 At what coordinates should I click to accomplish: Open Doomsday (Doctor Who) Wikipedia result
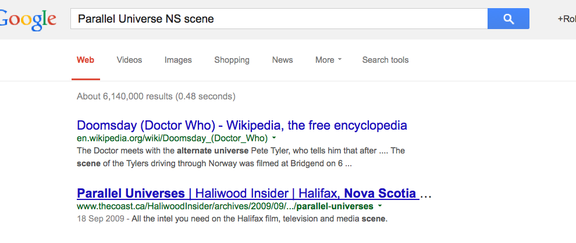242,126
